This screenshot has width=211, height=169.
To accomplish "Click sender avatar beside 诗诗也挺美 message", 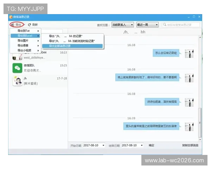I will (189, 102).
